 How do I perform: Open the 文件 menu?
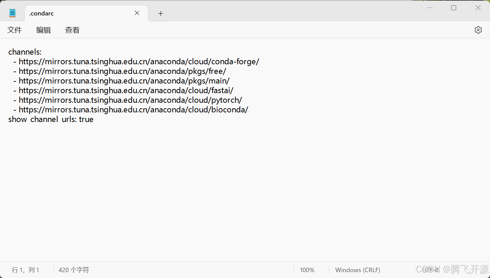[14, 30]
